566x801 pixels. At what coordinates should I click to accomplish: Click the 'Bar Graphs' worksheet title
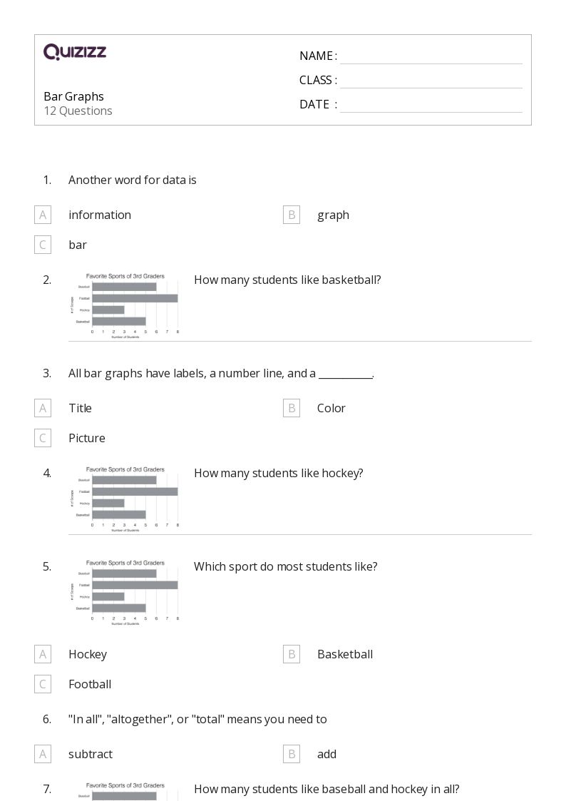click(x=73, y=96)
